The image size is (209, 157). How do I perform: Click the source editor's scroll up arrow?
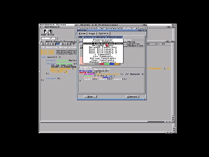(173, 117)
